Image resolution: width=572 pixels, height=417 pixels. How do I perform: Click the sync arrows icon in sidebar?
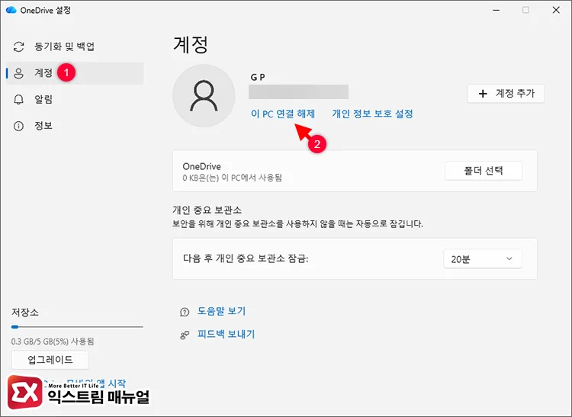point(19,47)
